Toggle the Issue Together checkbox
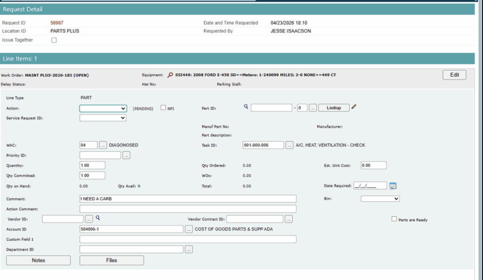The image size is (483, 280). point(54,40)
